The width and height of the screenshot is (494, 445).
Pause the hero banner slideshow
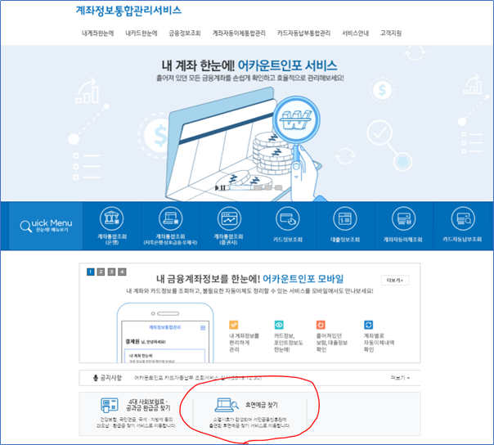pos(222,188)
